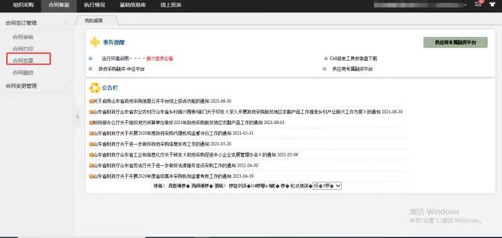Click the bullet icon beside 政府采购融资-中征平台

[x=90, y=69]
